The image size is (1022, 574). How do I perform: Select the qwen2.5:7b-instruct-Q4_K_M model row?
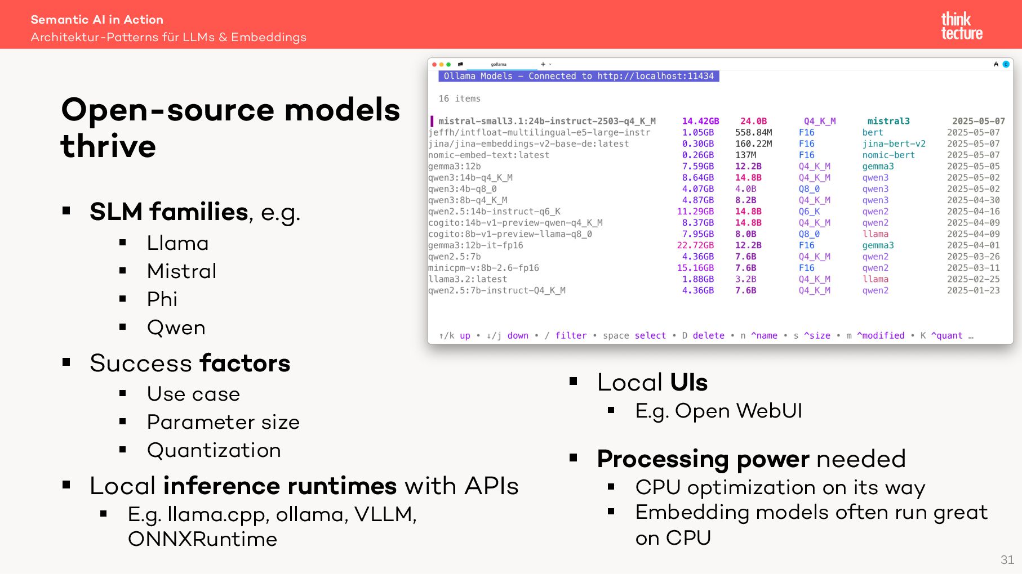[x=714, y=290]
